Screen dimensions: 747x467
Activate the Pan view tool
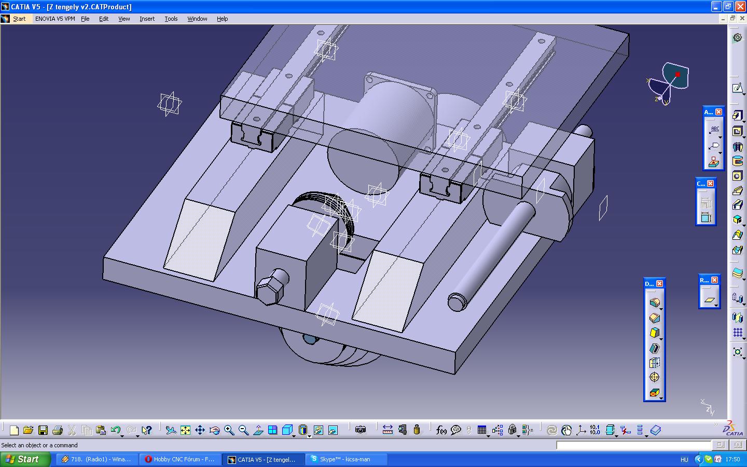click(x=200, y=430)
